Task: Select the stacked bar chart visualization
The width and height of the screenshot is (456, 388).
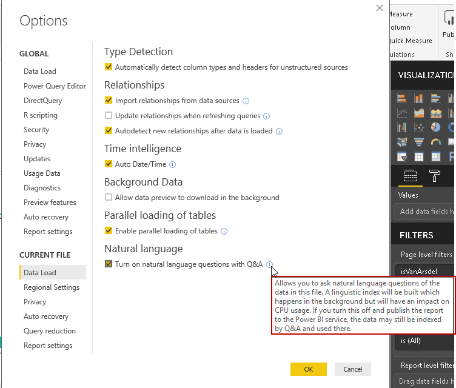Action: tap(402, 98)
